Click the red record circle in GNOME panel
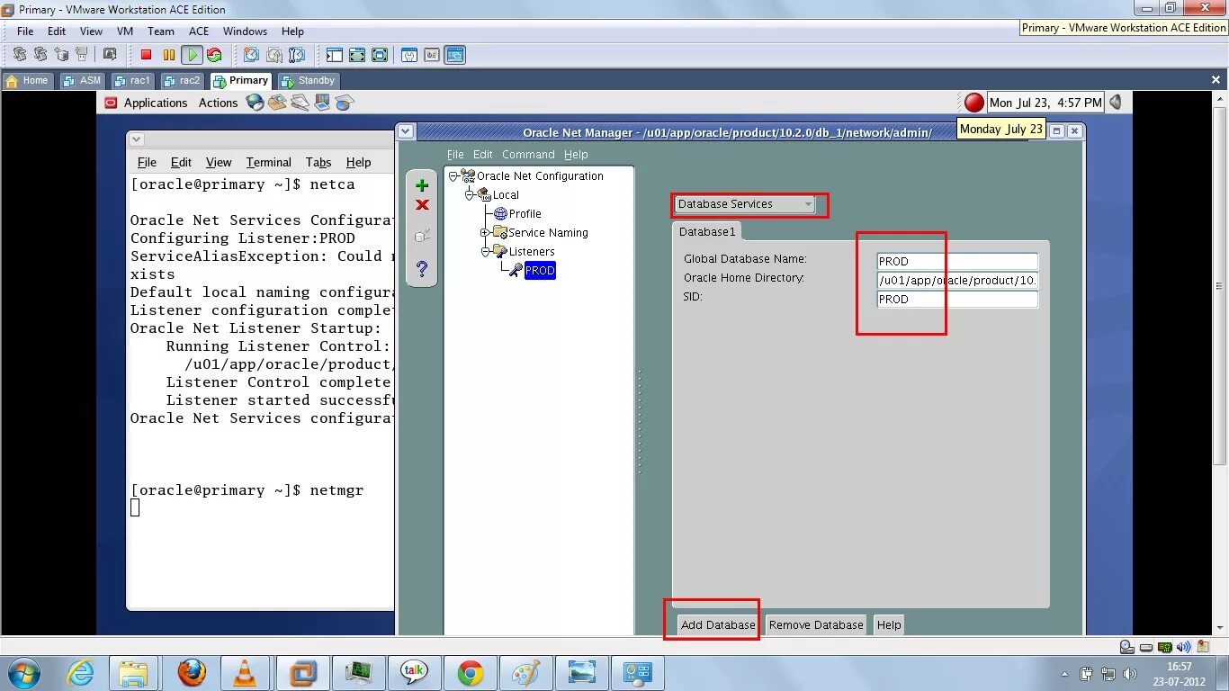The image size is (1229, 691). click(974, 103)
